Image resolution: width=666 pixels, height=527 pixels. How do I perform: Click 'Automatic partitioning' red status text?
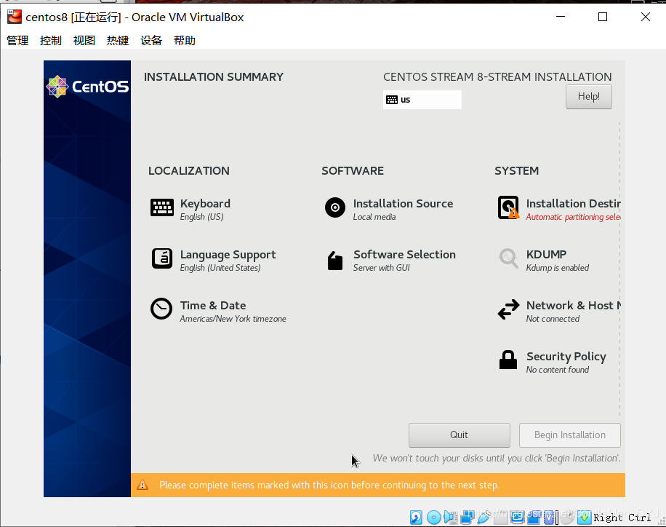click(573, 217)
